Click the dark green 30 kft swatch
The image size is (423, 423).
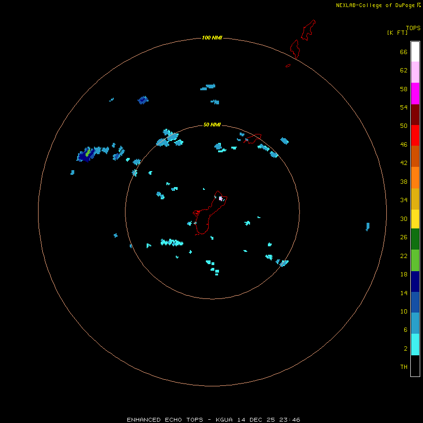pos(415,239)
